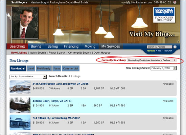Select the Farm property type button
Viewport: 186px width, 135px height.
coord(57,69)
